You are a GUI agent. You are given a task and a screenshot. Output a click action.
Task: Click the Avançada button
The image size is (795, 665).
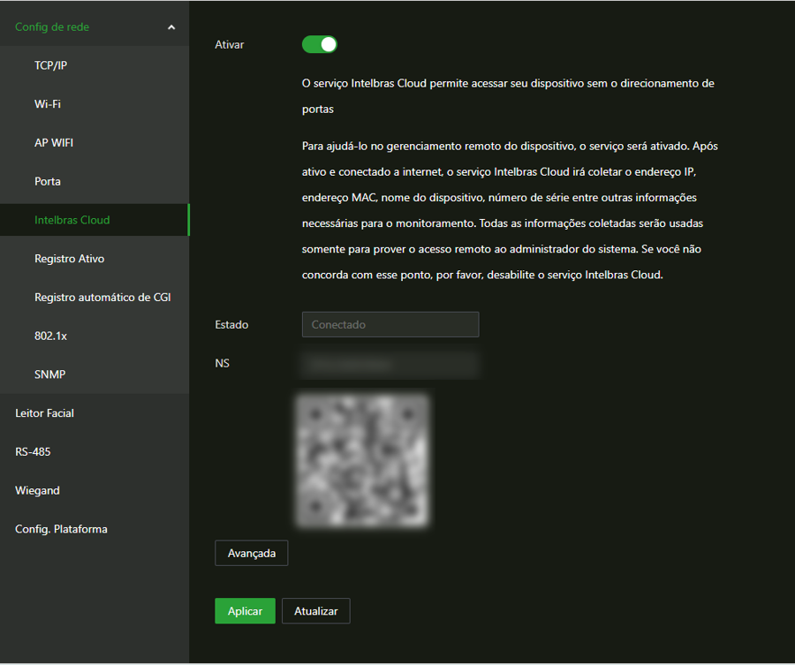252,553
